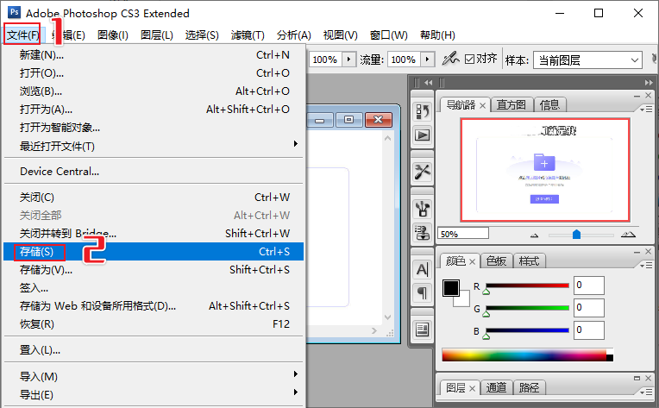Collapse panels with double-right arrows at top

pos(649,83)
